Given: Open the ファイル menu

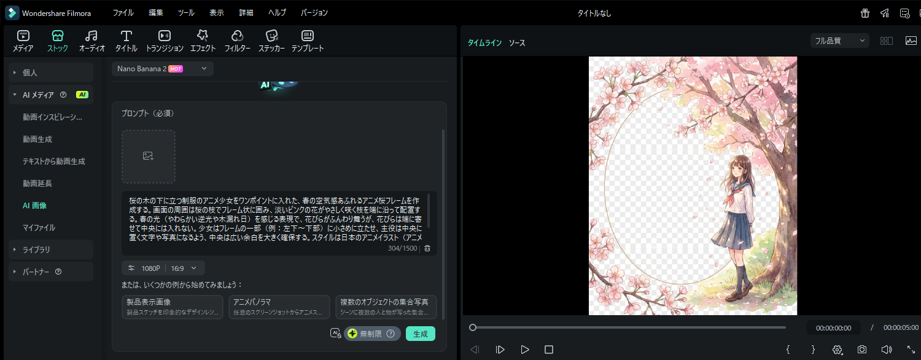Looking at the screenshot, I should tap(123, 13).
